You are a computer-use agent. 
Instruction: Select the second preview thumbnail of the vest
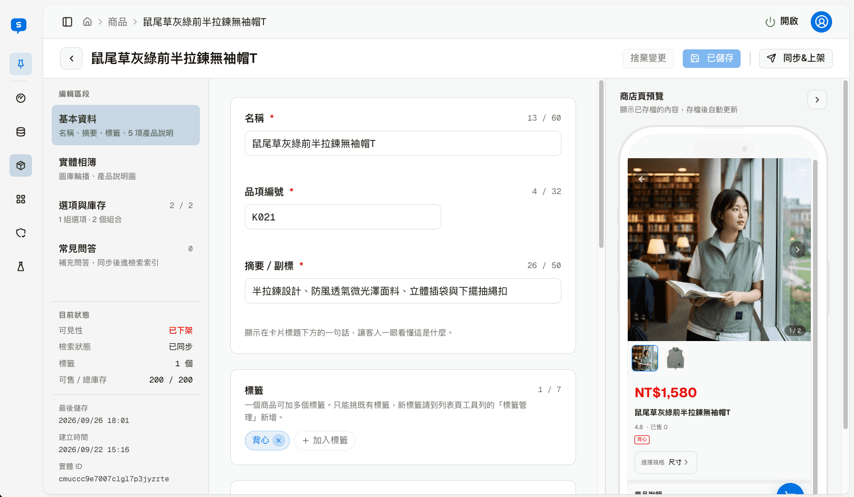675,358
